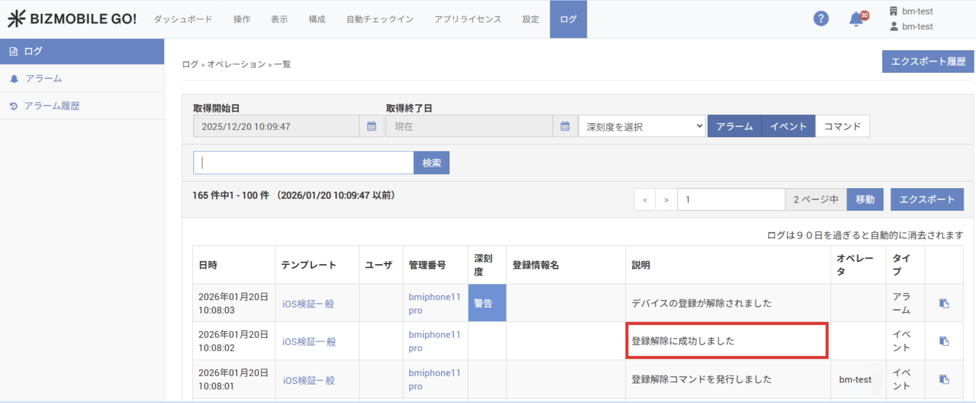The height and width of the screenshot is (403, 976).
Task: Copy the 登録解除コマンドを発行しました log row
Action: (x=944, y=379)
